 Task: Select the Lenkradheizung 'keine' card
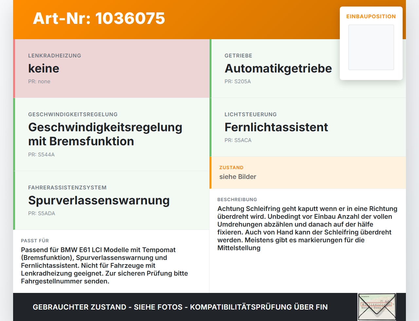(111, 69)
